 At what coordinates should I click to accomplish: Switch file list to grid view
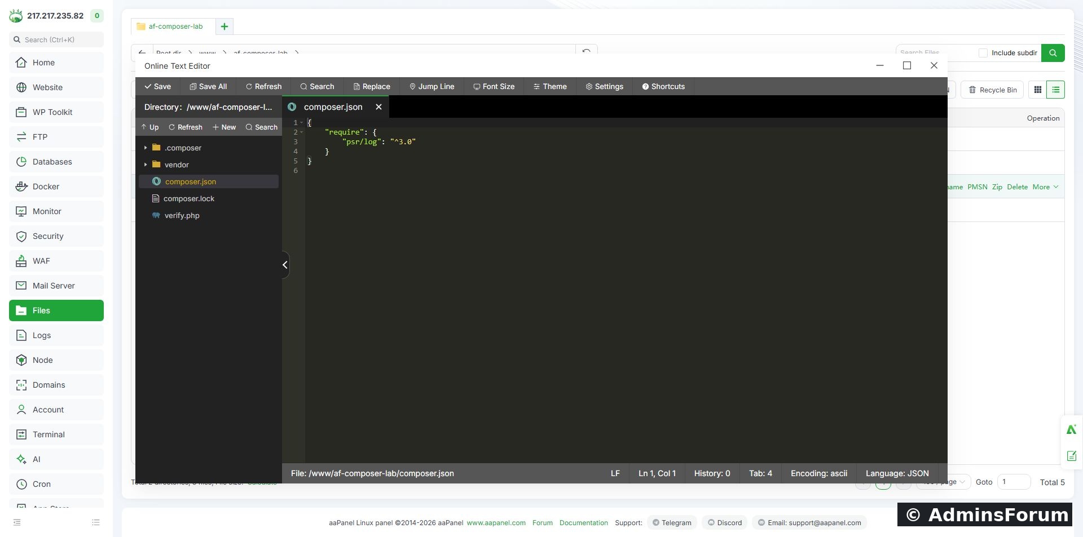[x=1037, y=90]
